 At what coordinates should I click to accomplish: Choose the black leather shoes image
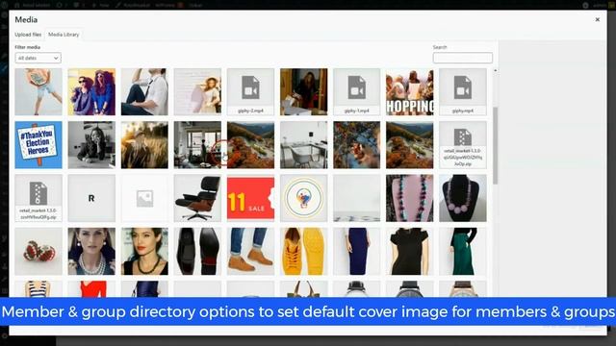point(197,251)
